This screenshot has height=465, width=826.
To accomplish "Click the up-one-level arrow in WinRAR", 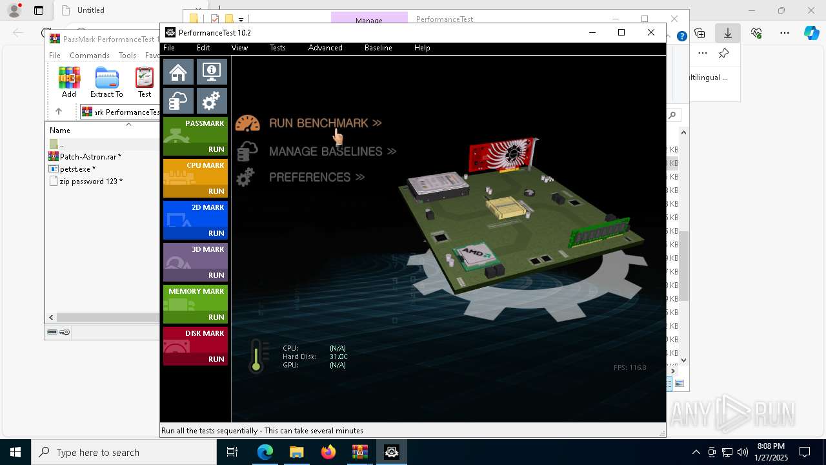I will point(59,112).
